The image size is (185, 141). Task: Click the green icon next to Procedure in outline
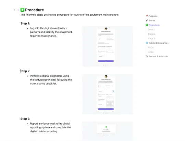pyautogui.click(x=147, y=25)
